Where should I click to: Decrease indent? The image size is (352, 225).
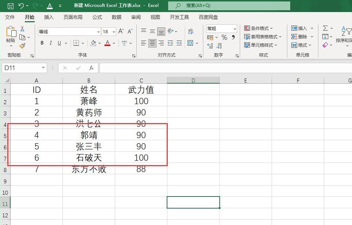click(170, 43)
